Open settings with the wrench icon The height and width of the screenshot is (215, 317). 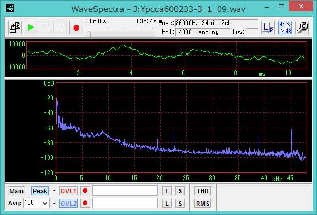click(302, 27)
